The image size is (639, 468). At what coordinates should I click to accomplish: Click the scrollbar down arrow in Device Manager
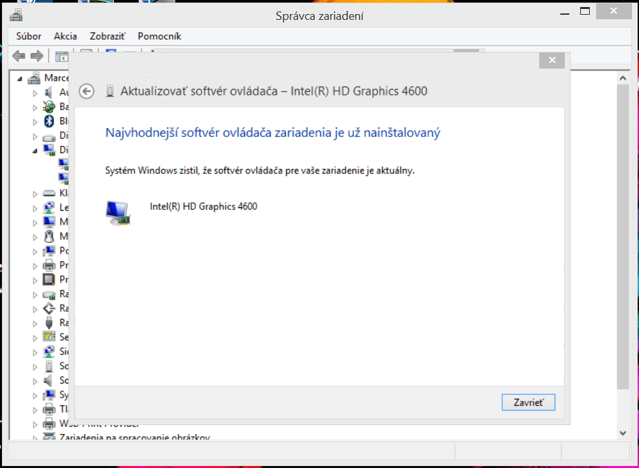(624, 433)
